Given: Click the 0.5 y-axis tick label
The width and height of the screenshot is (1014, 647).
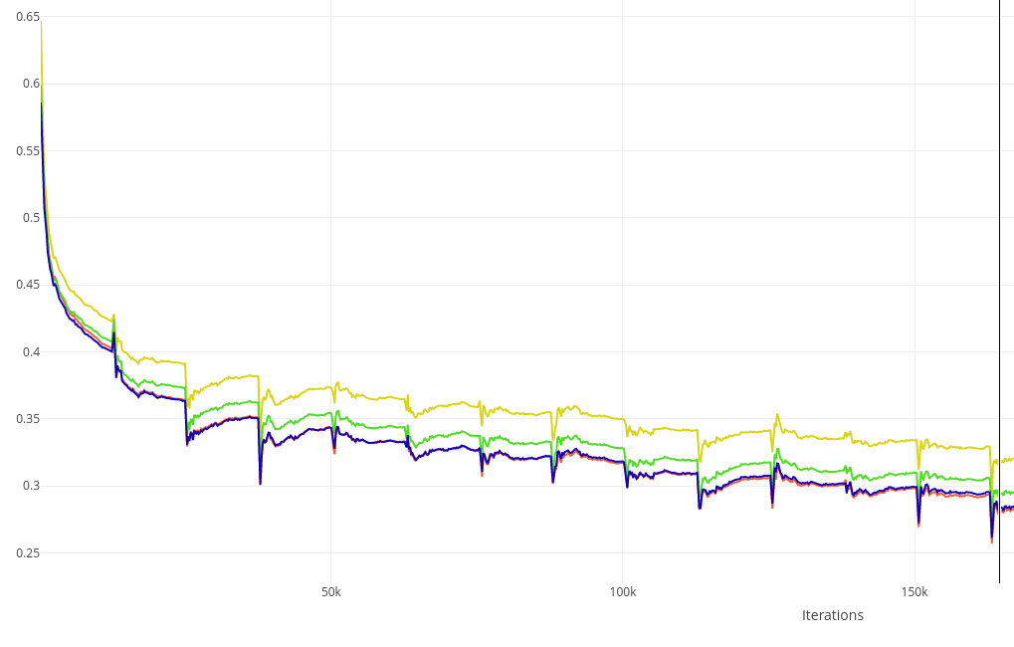Looking at the screenshot, I should point(31,218).
